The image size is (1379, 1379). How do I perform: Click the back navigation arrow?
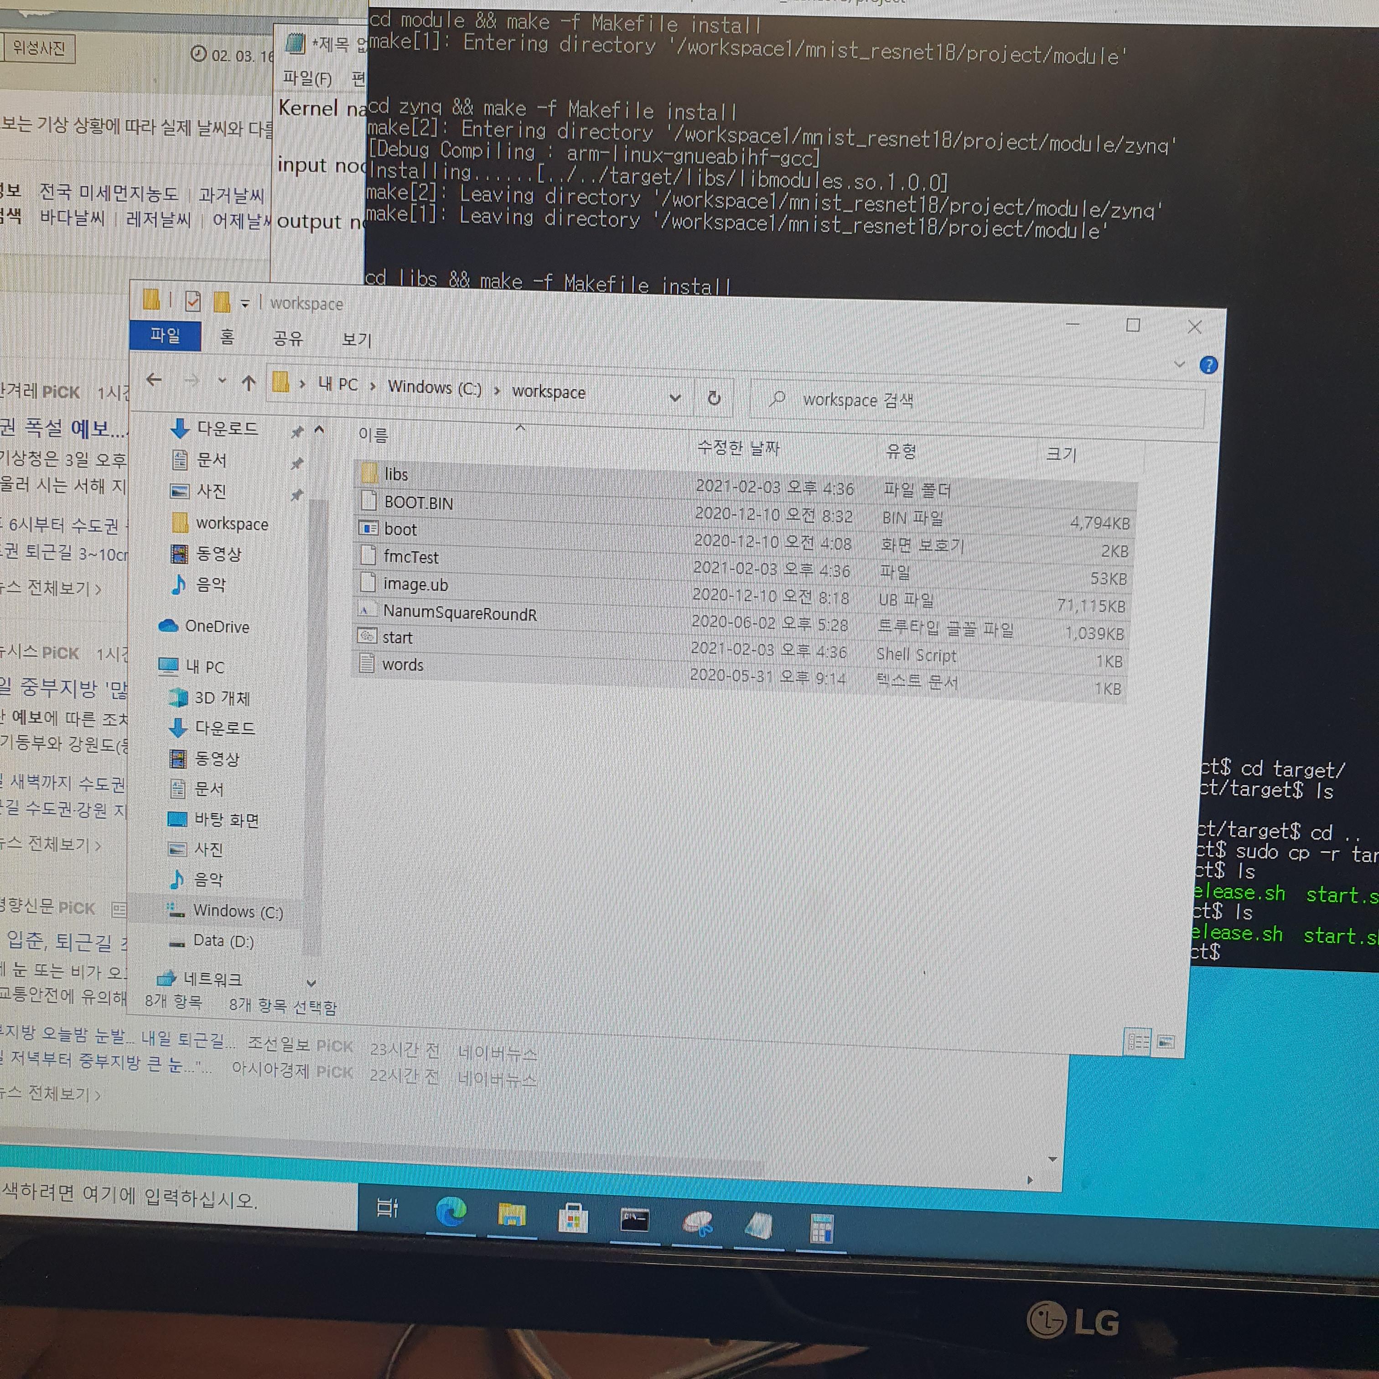click(x=154, y=380)
